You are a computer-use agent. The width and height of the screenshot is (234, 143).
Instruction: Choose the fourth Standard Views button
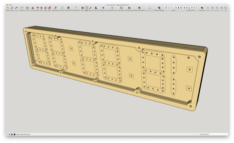click(192, 8)
